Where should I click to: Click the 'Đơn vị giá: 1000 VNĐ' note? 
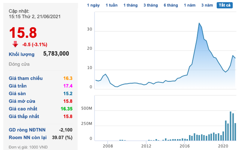(x=28, y=147)
